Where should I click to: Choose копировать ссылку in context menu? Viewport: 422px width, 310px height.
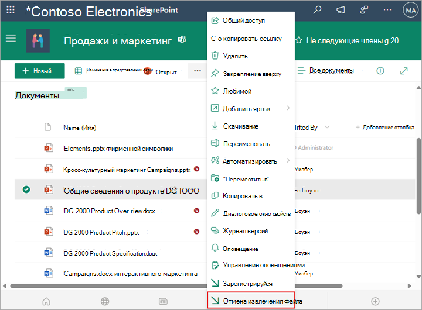click(251, 39)
